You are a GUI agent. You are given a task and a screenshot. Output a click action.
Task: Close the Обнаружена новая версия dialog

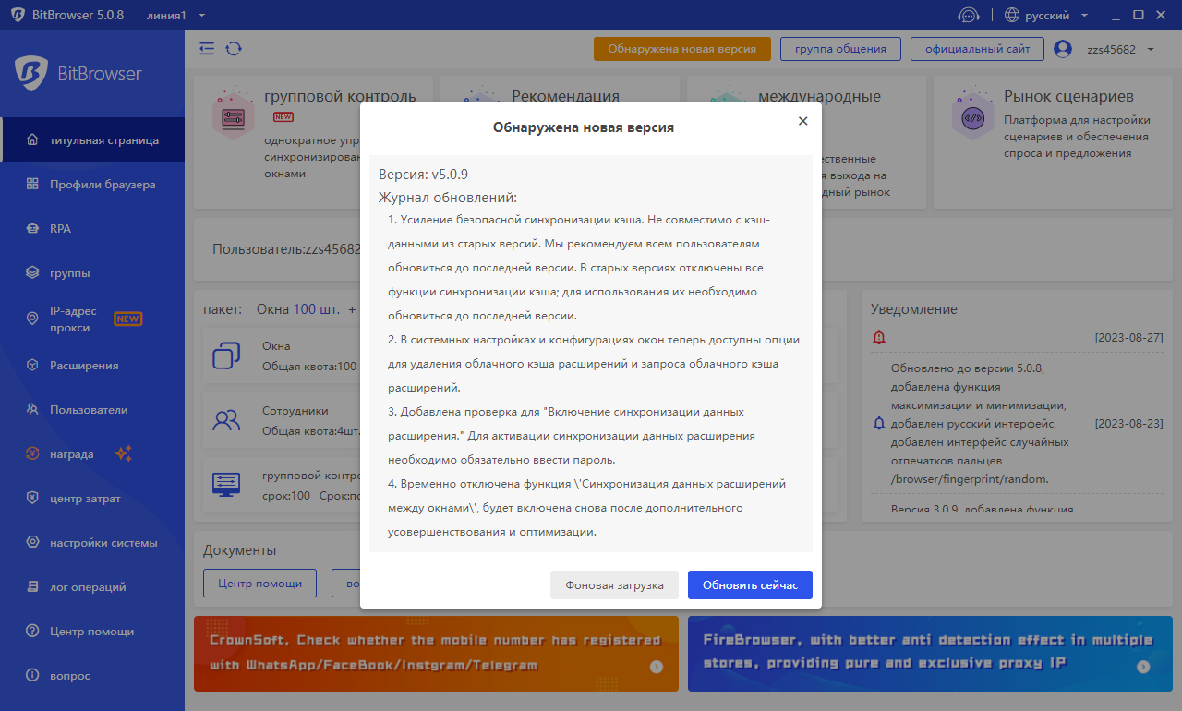802,121
